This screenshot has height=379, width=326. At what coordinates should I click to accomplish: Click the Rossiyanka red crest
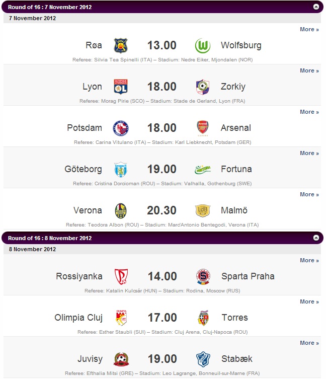coord(121,276)
